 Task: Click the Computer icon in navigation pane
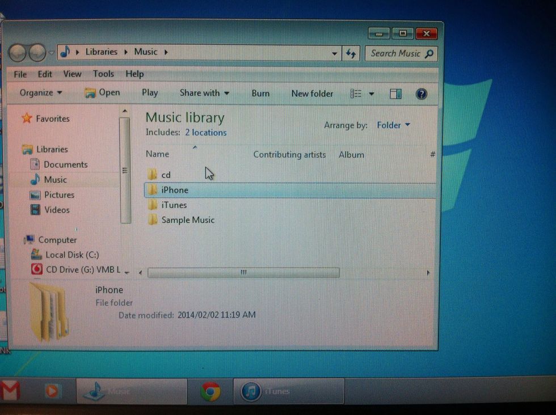[30, 240]
